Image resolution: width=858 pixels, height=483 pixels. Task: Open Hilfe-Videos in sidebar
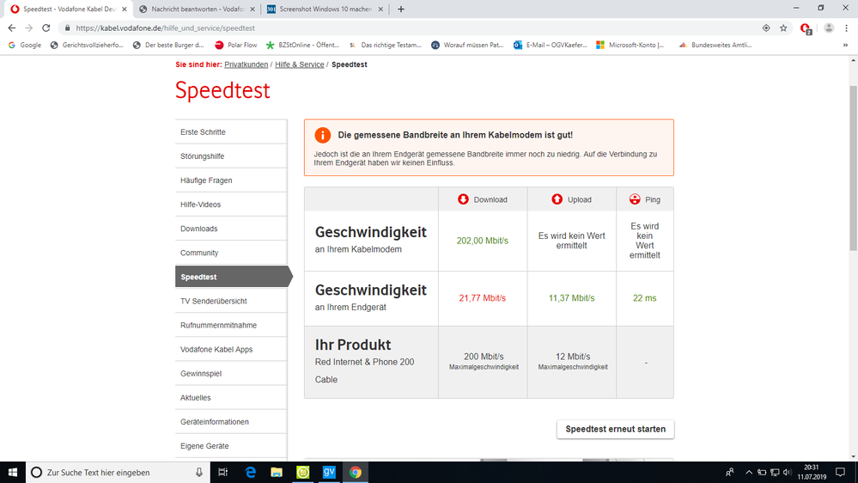(231, 205)
